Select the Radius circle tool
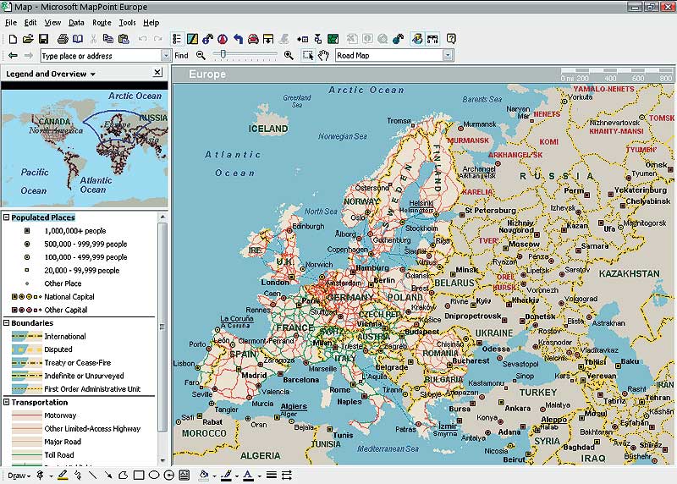 [168, 476]
